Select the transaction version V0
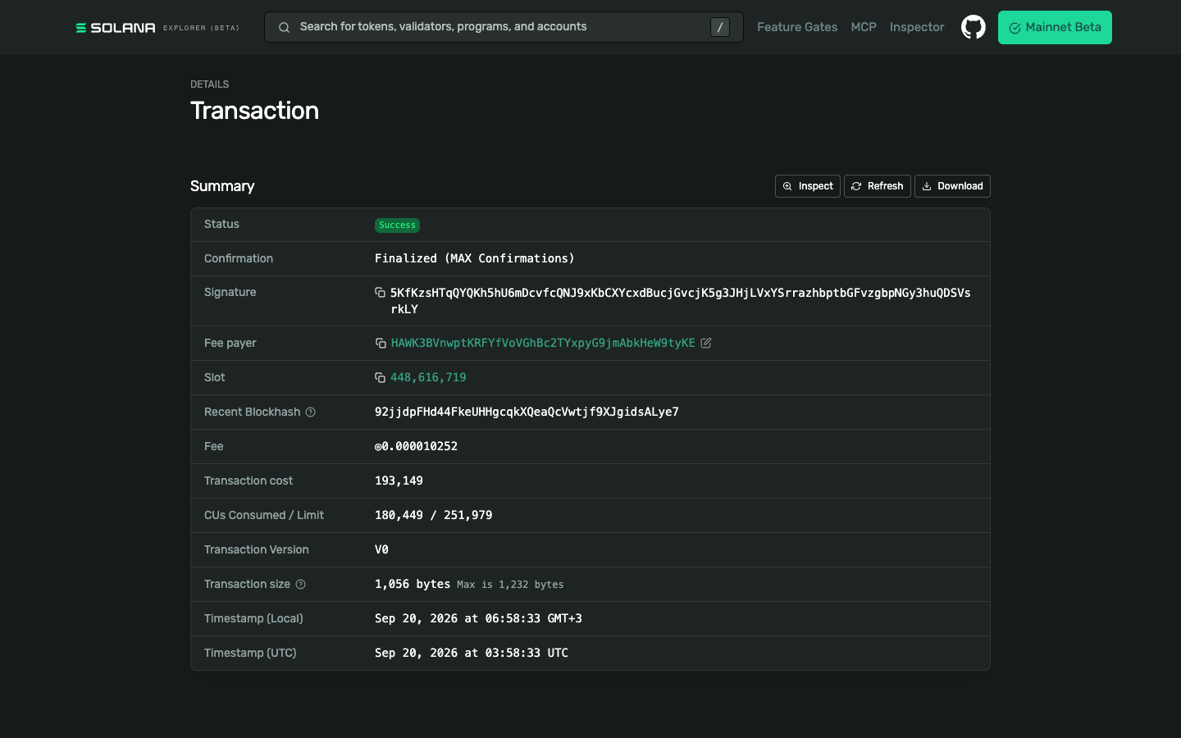The height and width of the screenshot is (738, 1181). tap(381, 549)
